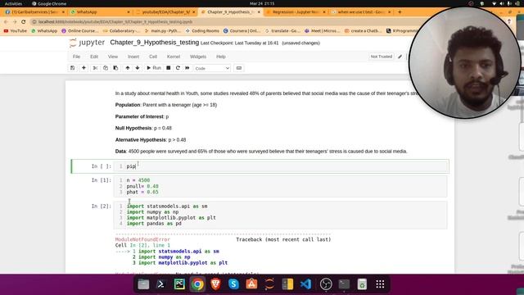Restart the kernel using the circular arrow icon

(x=178, y=68)
